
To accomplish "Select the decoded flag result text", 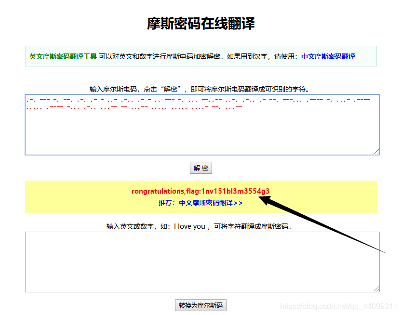I will pyautogui.click(x=200, y=191).
